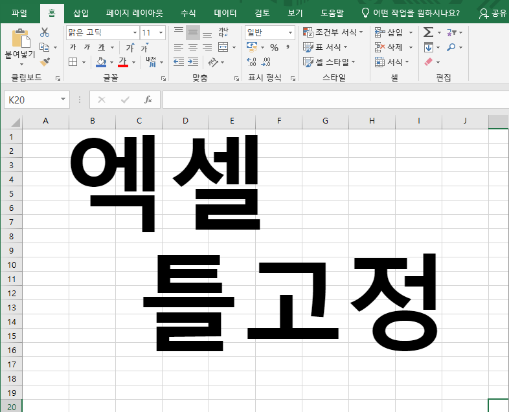
Task: Open alignment dialog launcher in 맞춤
Action: [x=236, y=78]
